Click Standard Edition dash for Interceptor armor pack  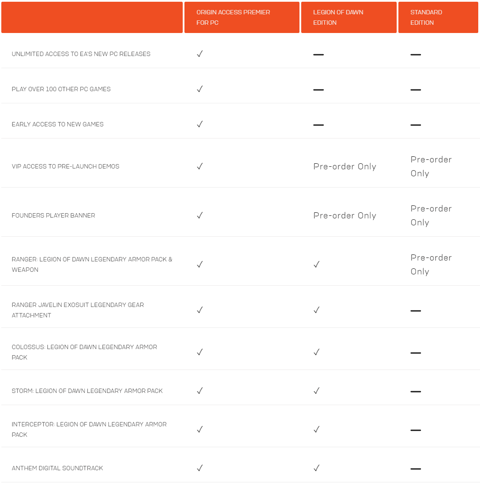416,430
